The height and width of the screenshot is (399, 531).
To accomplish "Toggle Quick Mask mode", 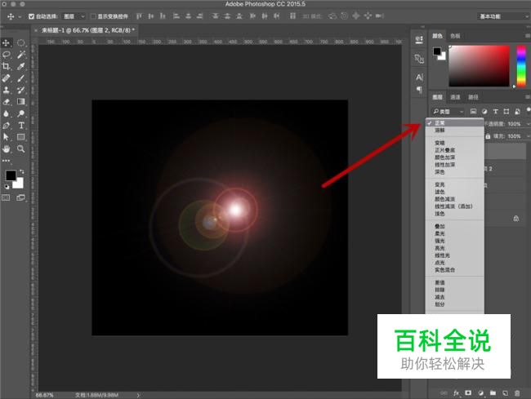I will pyautogui.click(x=6, y=197).
